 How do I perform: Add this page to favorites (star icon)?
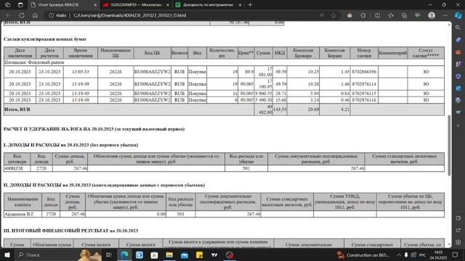click(333, 15)
